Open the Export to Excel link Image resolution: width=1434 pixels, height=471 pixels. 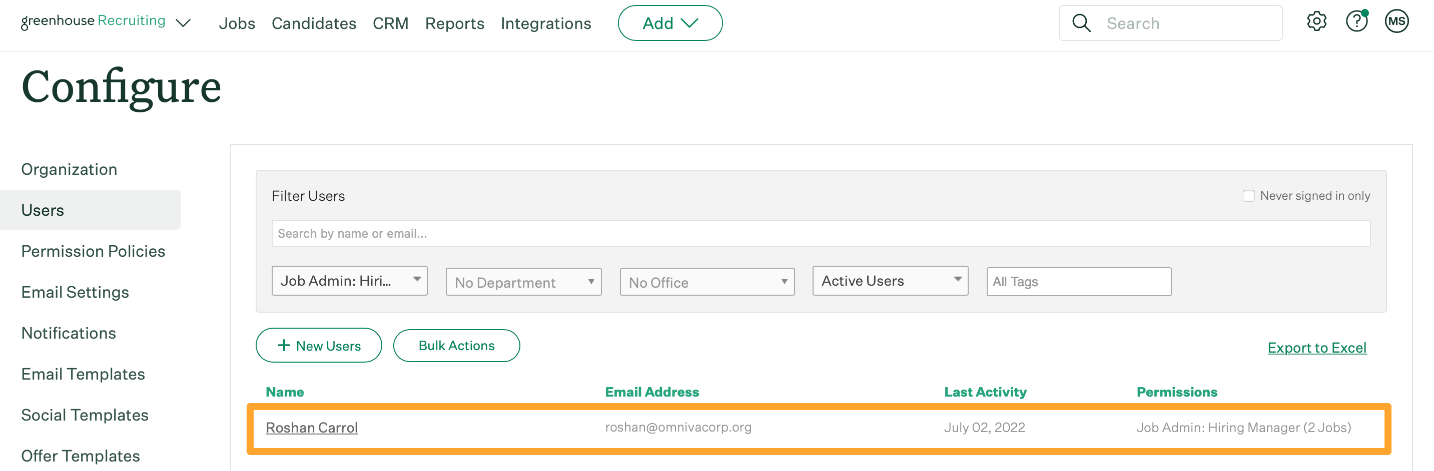[x=1317, y=347]
